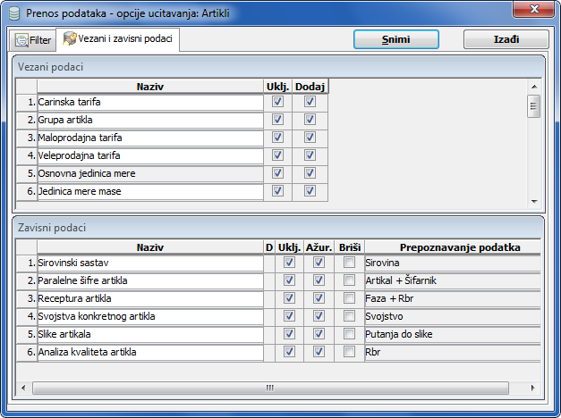Enable Briši for Sirovinski sastav
This screenshot has width=561, height=418.
coord(349,263)
